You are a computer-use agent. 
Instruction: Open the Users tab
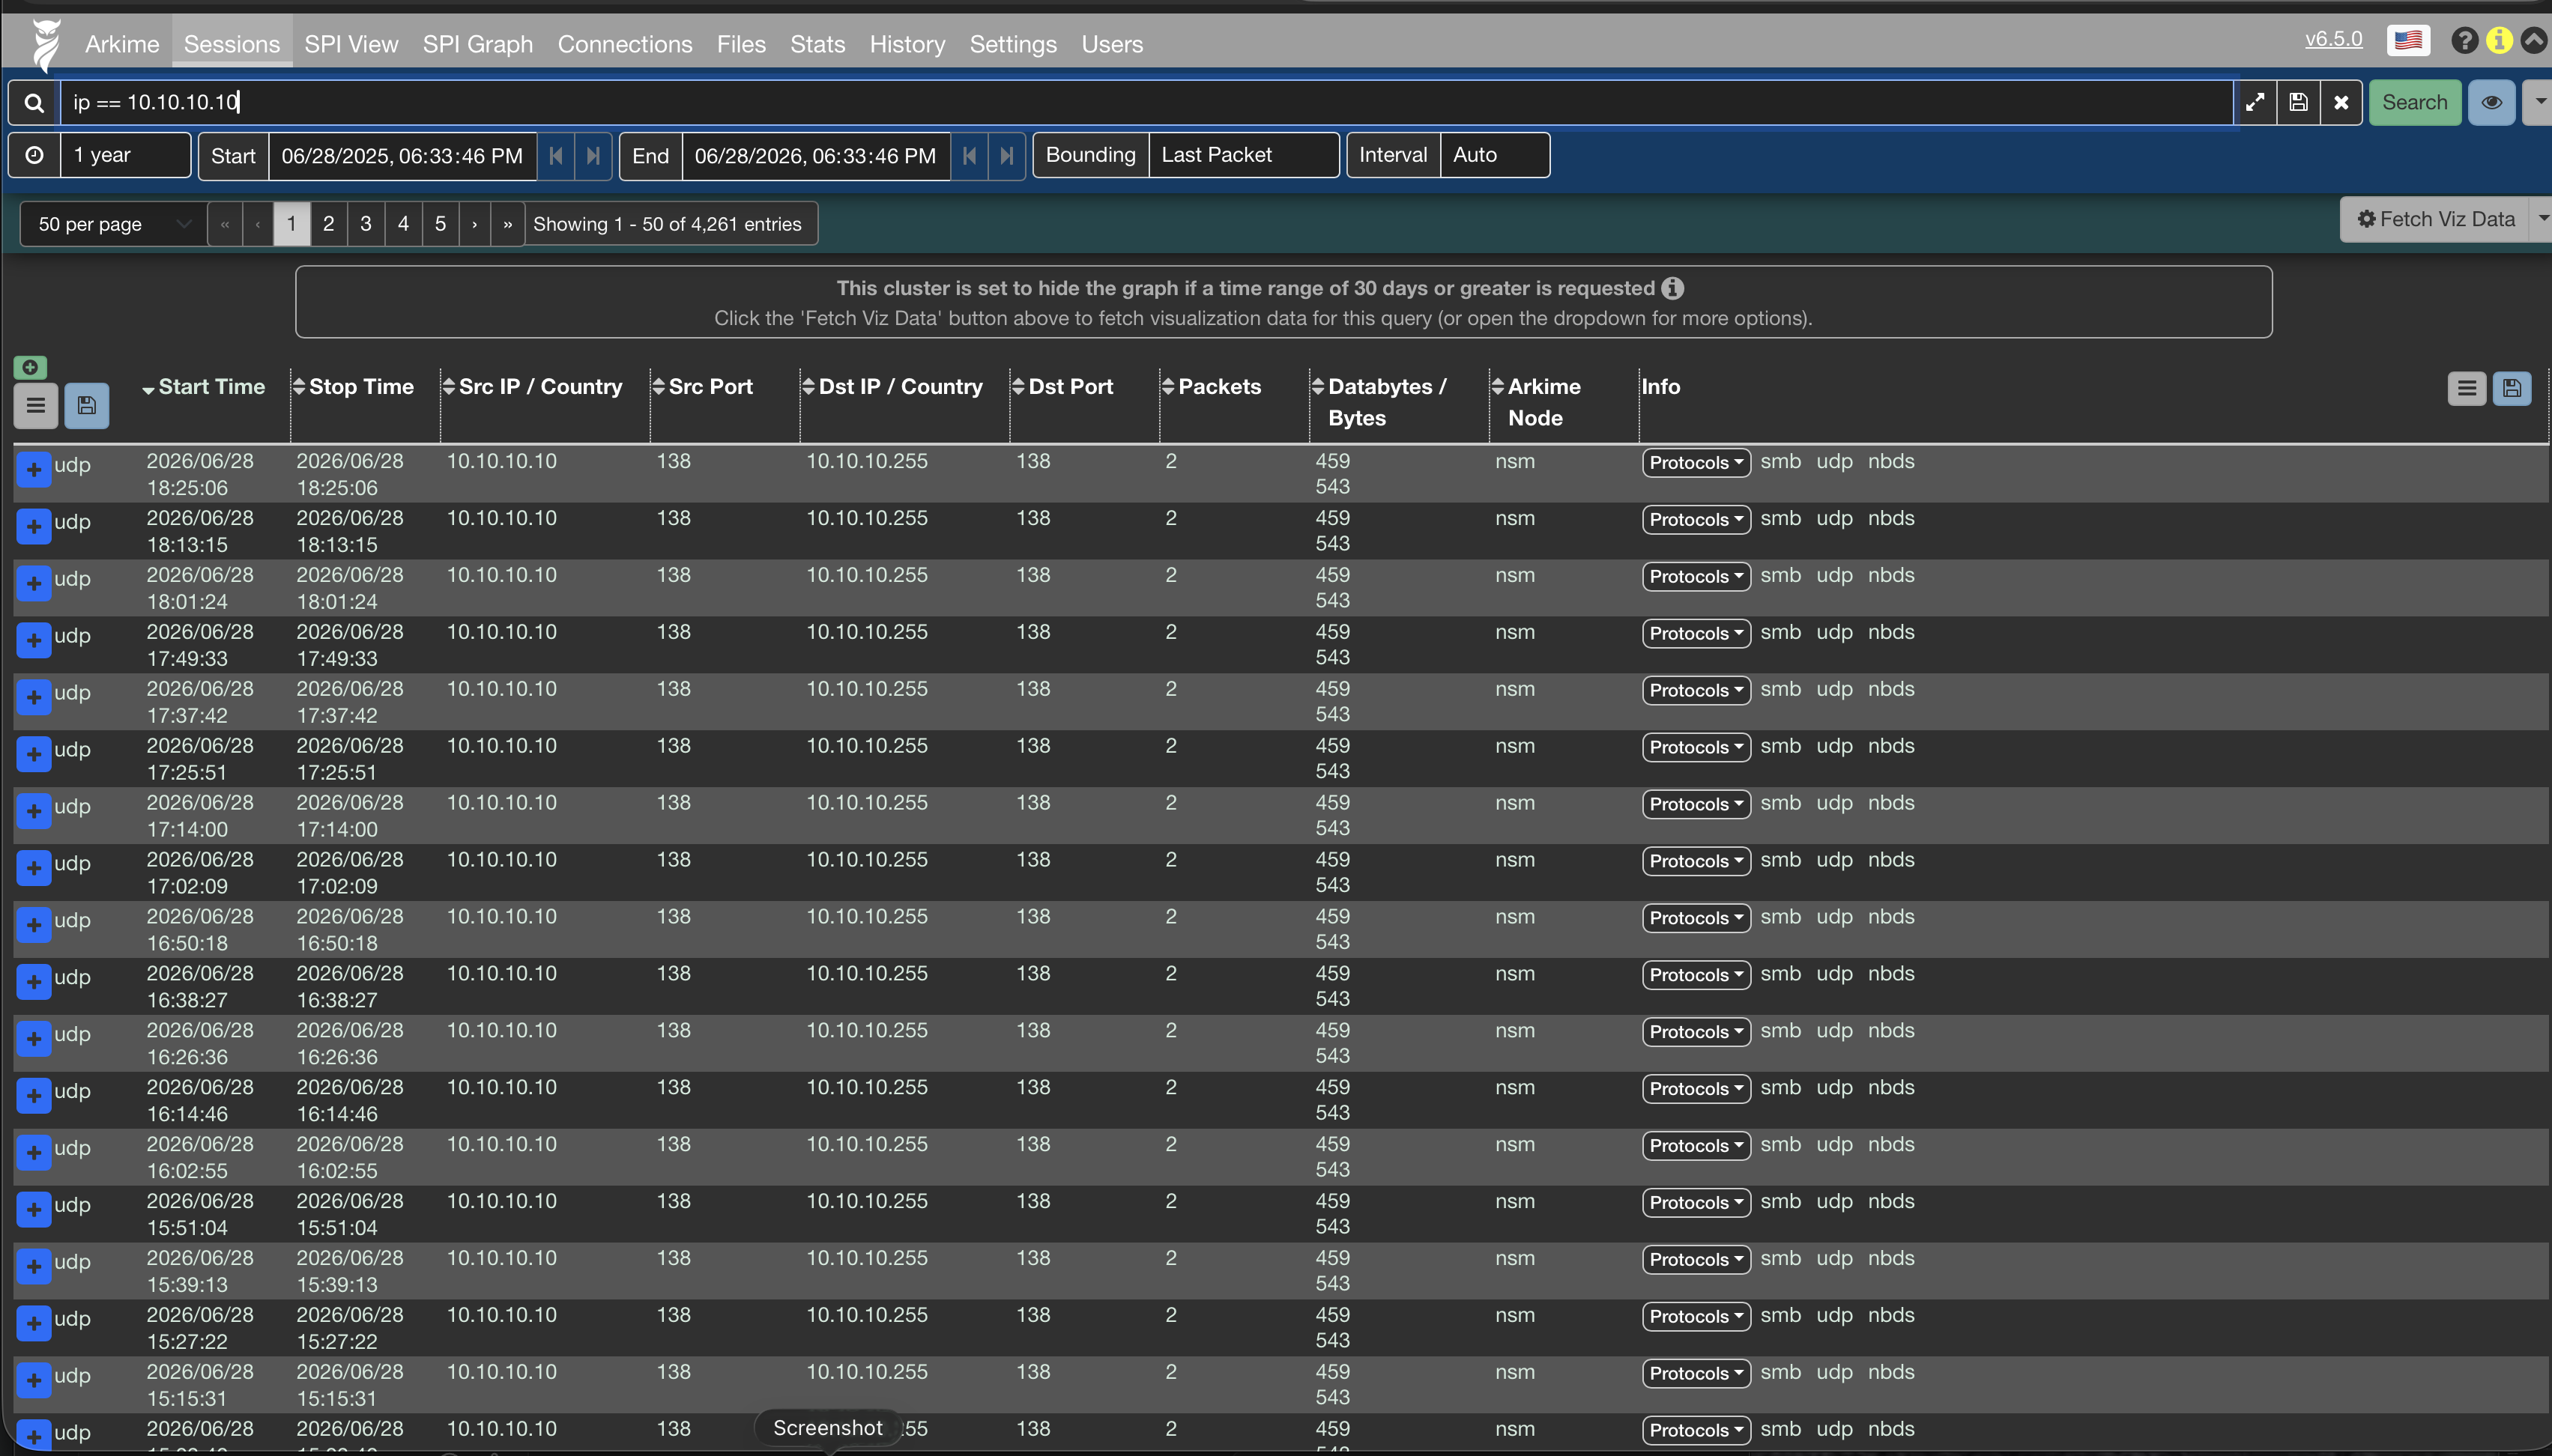[x=1111, y=44]
